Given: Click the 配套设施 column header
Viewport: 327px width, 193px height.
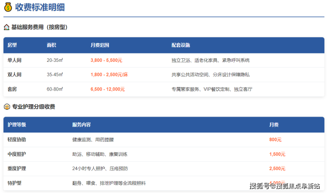Looking at the screenshot, I should coord(181,45).
